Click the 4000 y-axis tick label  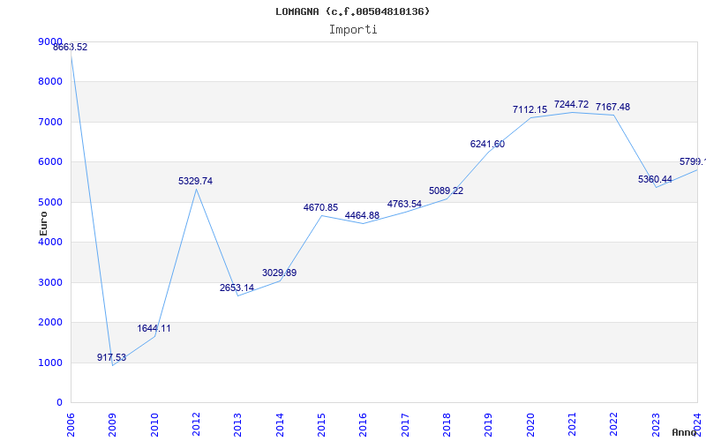click(x=50, y=242)
